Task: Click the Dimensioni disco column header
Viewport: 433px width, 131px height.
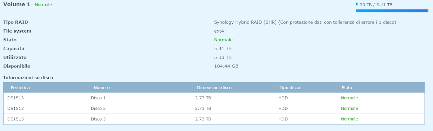Action: point(214,88)
